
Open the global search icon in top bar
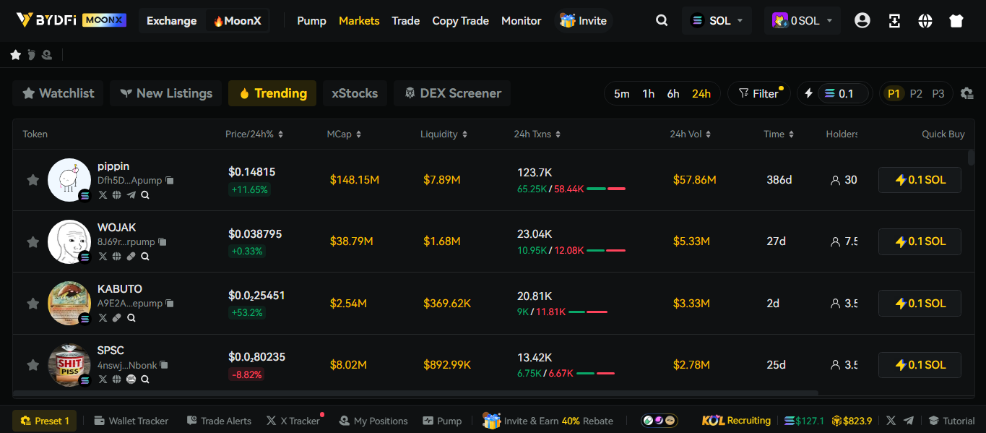coord(662,20)
